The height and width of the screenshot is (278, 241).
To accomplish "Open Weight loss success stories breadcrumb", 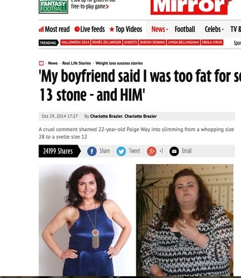I will pos(119,63).
